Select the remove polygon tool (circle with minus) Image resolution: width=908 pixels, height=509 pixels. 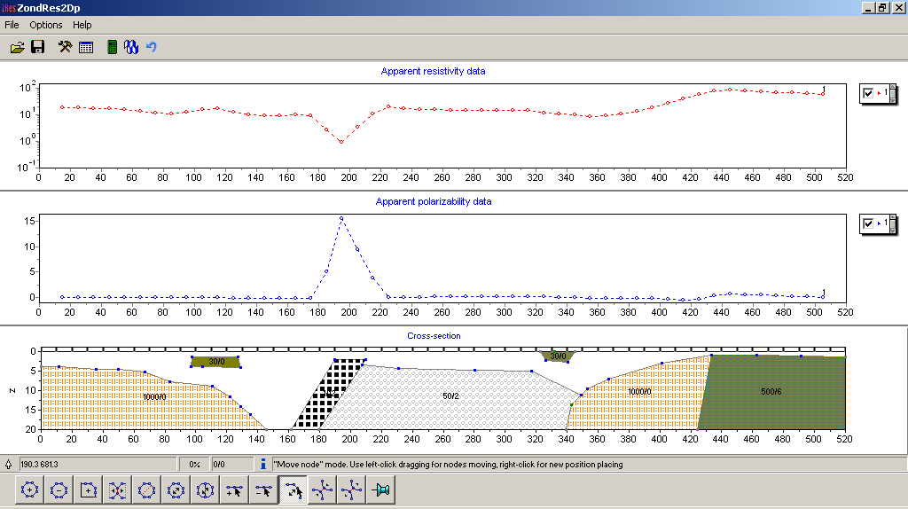click(59, 489)
